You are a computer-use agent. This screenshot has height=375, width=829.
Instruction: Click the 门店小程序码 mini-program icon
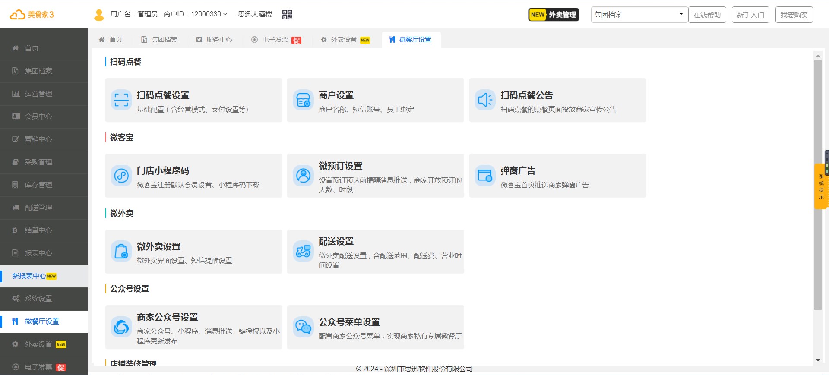[121, 176]
